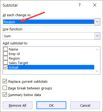Close the Subtotal dialog with X
The image size is (103, 112).
click(x=95, y=5)
